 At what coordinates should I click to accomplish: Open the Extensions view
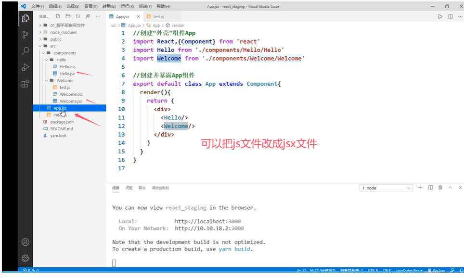(x=26, y=84)
